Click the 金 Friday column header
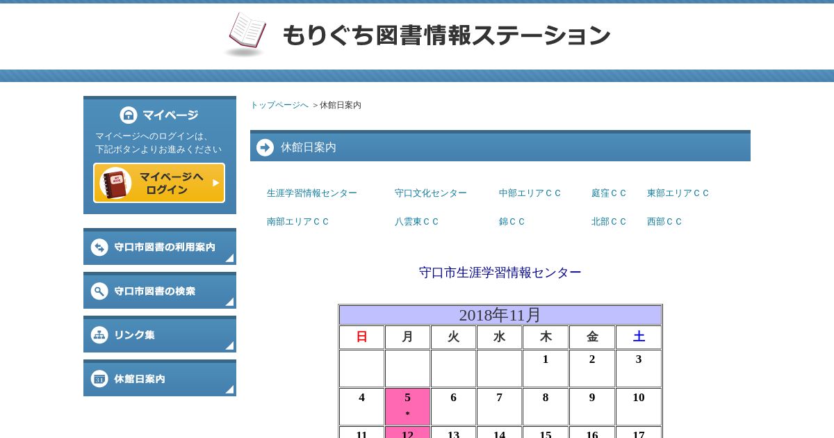Screen dimensions: 834x438 [x=592, y=337]
